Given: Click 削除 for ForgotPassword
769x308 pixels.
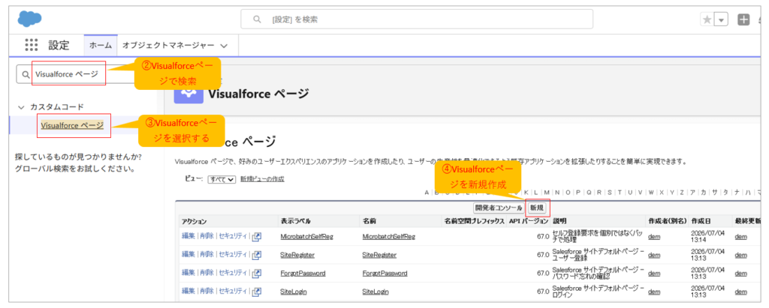Looking at the screenshot, I should [x=207, y=274].
